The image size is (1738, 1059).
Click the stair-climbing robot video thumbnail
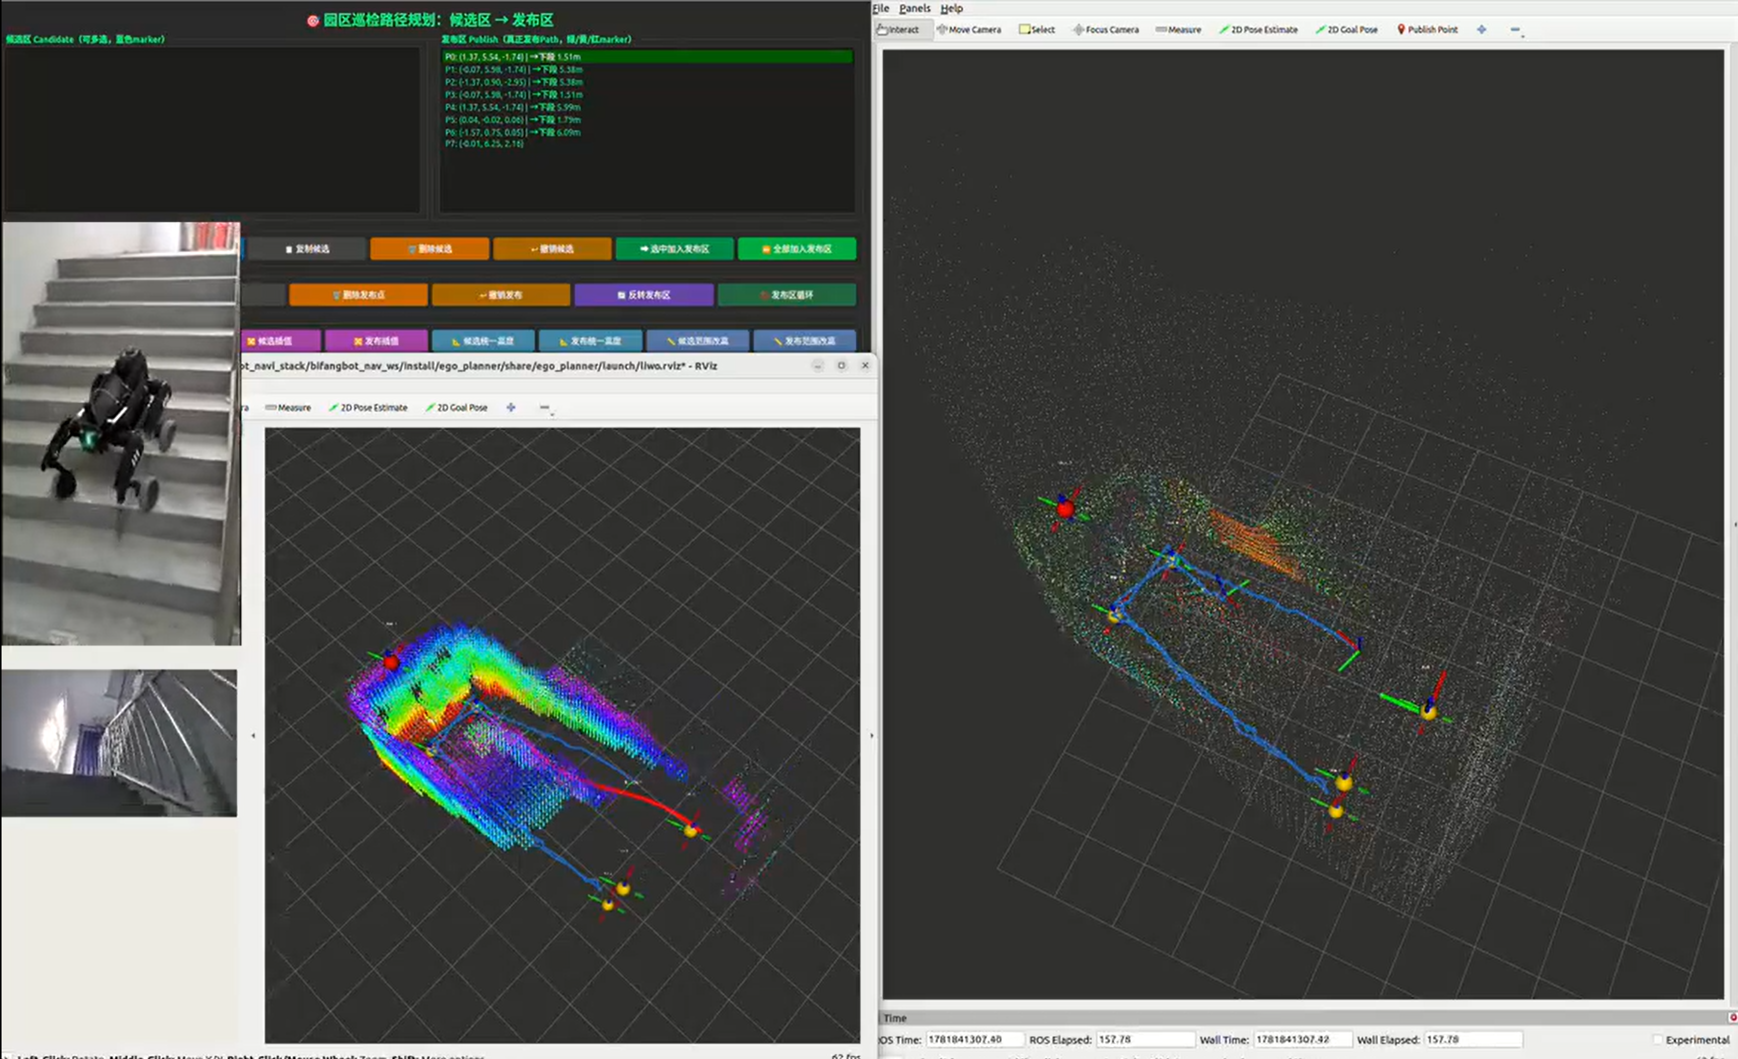coord(121,434)
